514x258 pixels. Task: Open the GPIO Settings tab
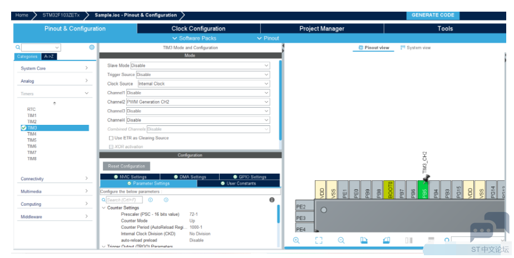coord(250,176)
